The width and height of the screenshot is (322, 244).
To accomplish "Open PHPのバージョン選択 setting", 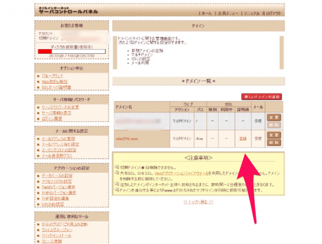I will click(59, 193).
